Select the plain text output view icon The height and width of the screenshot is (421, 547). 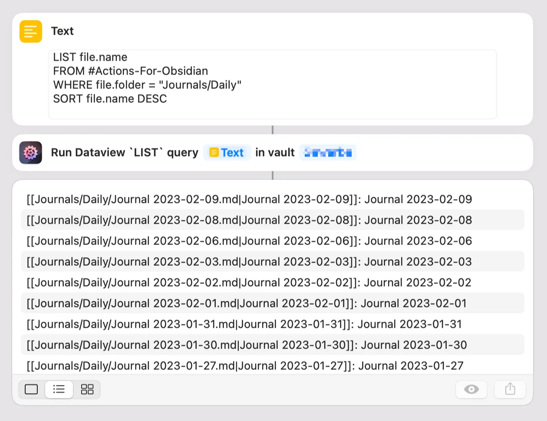(x=31, y=389)
